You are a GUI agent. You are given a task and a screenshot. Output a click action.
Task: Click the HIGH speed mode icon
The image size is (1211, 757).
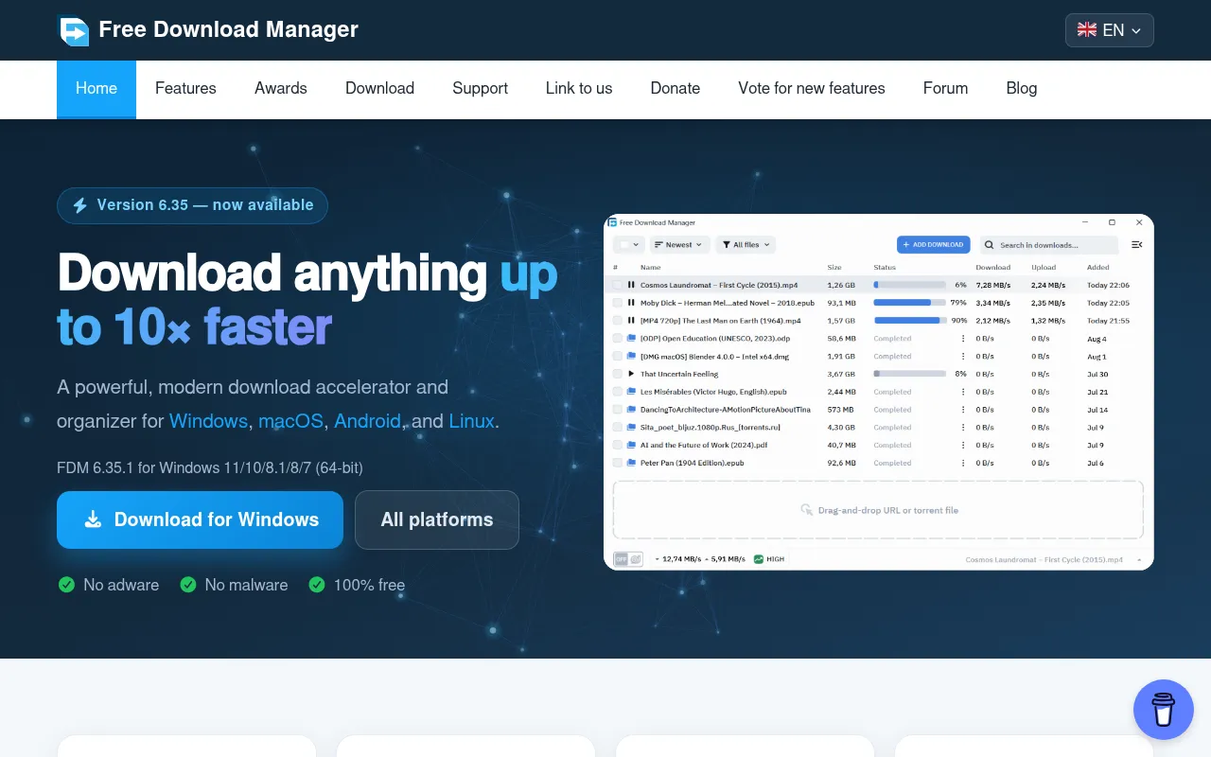[x=759, y=559]
